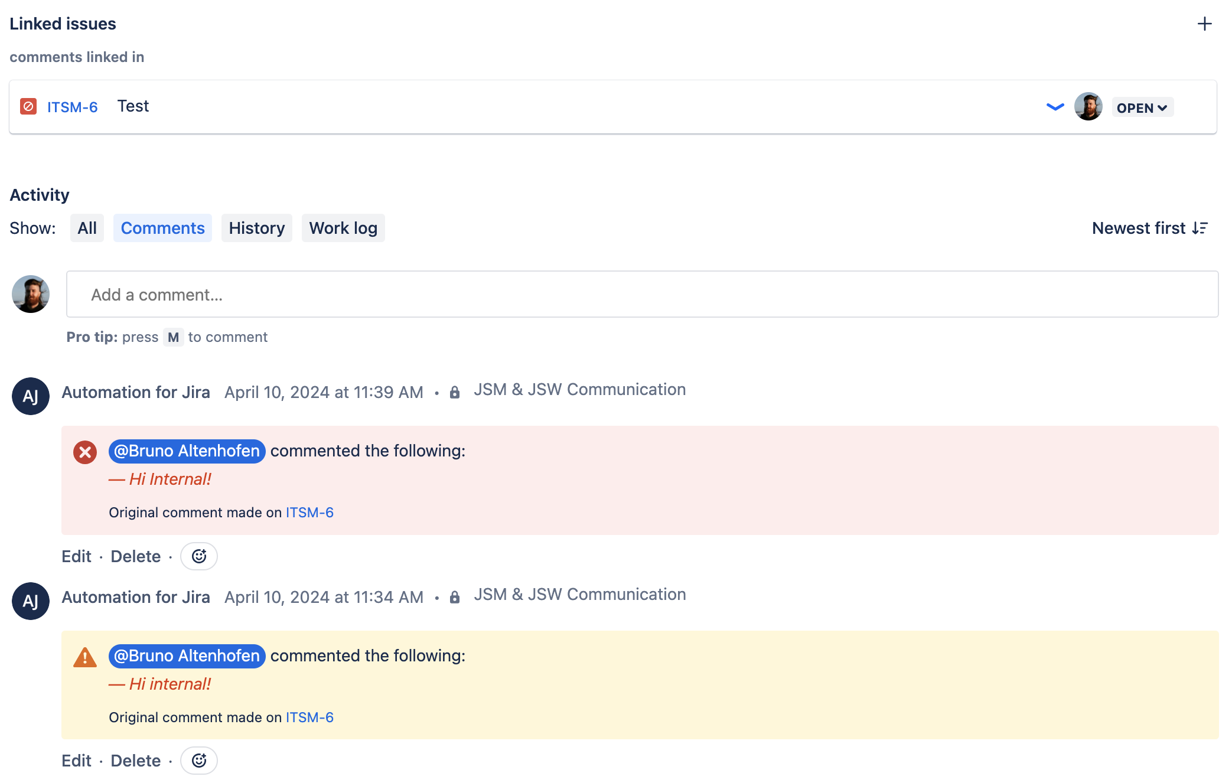Show All activity

pos(87,228)
